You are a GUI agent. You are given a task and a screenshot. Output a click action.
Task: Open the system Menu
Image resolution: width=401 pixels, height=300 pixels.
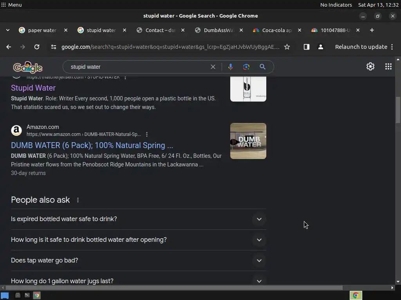point(11,5)
